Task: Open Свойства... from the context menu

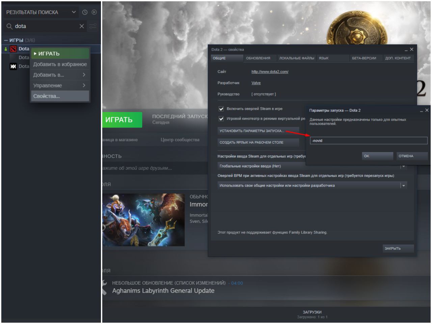Action: coord(60,96)
